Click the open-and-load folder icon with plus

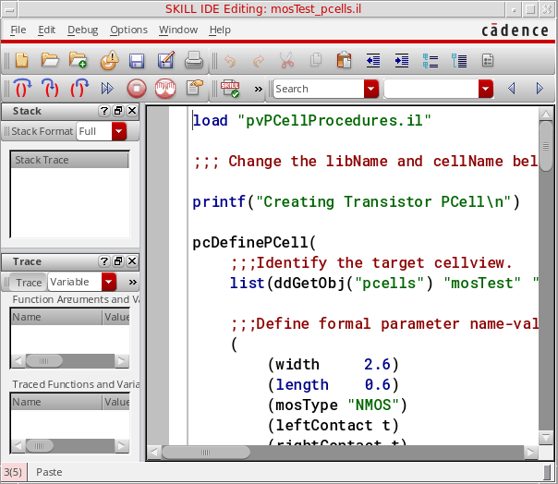pyautogui.click(x=78, y=60)
